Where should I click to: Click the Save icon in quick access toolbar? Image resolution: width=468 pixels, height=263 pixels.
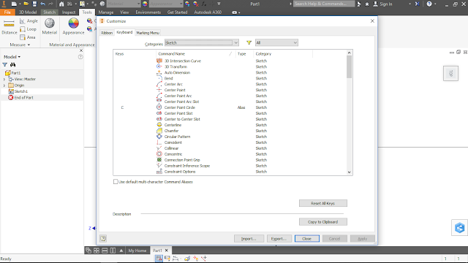(x=34, y=4)
